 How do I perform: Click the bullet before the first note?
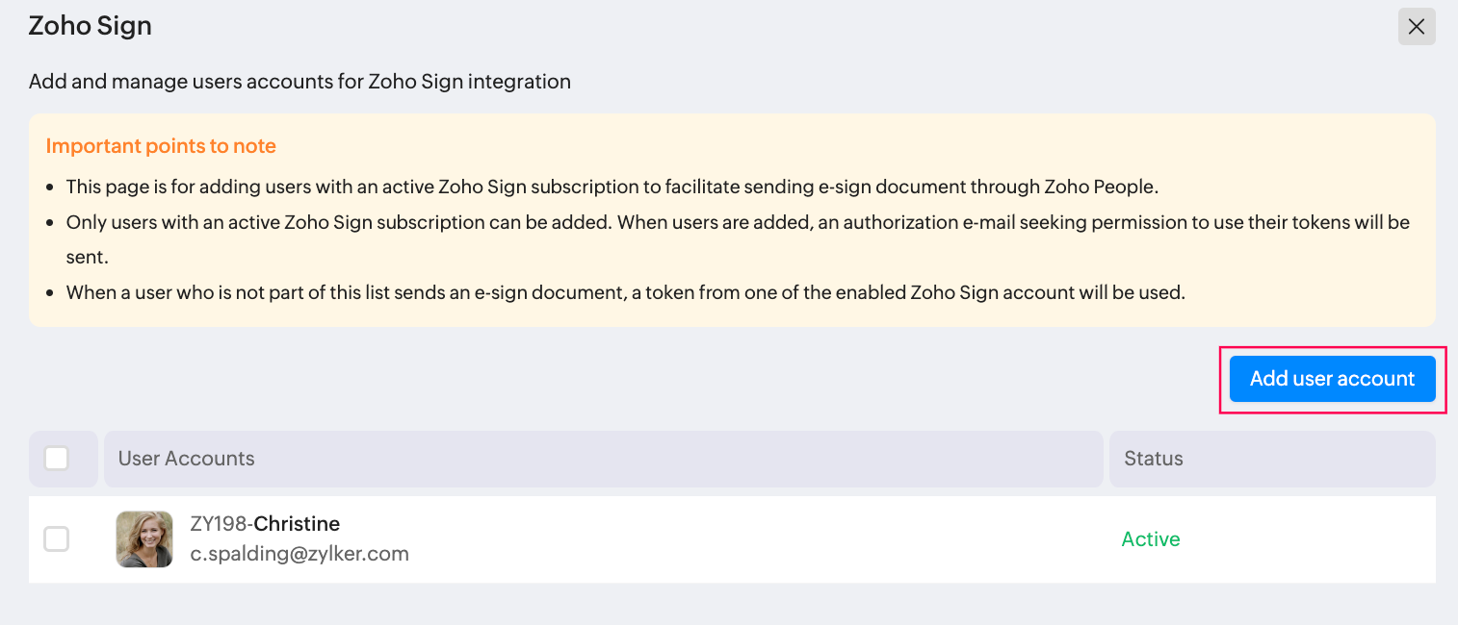[51, 187]
